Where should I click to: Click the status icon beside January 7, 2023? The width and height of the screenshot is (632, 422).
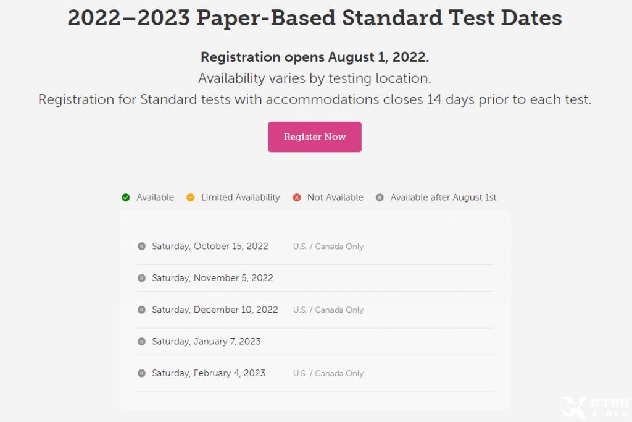141,341
